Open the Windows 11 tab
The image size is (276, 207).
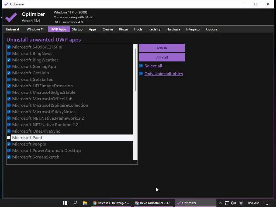tap(35, 29)
